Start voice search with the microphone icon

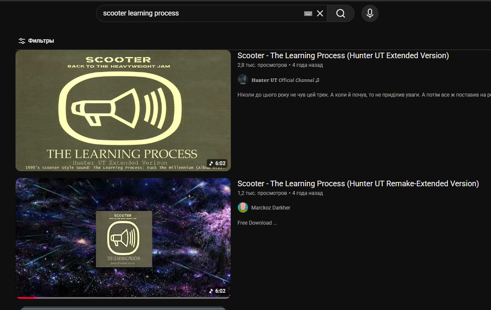click(x=370, y=13)
